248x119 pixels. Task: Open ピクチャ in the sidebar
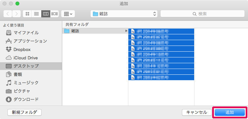[x=31, y=91]
